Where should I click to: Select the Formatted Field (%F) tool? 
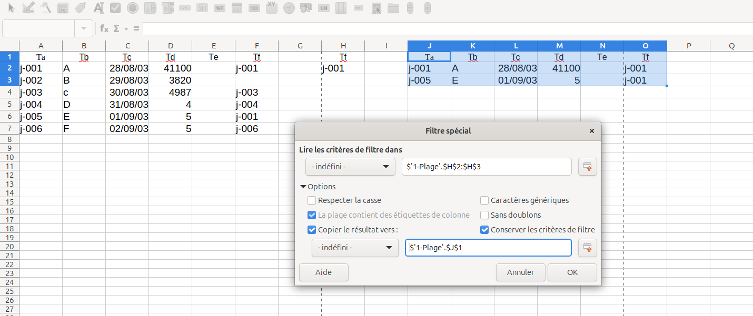220,8
